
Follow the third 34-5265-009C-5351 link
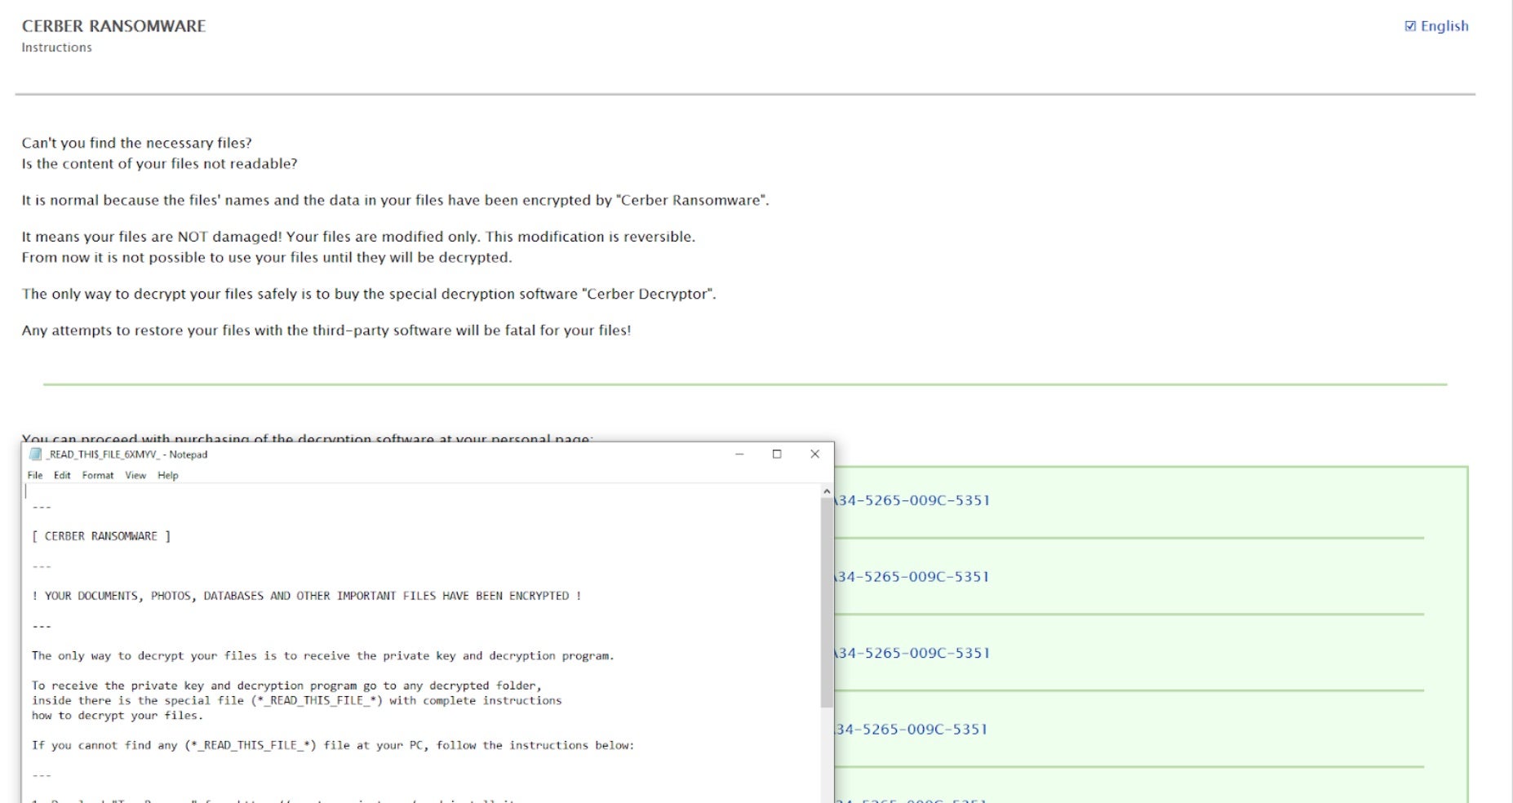(x=912, y=654)
